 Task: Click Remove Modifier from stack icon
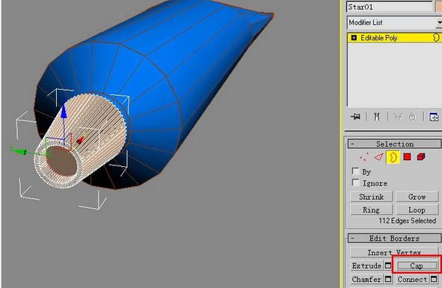pos(412,117)
